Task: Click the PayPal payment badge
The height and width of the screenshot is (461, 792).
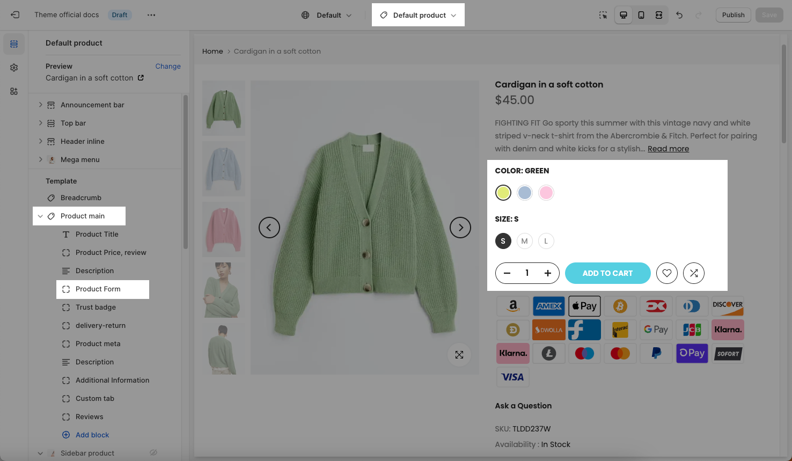Action: tap(656, 354)
